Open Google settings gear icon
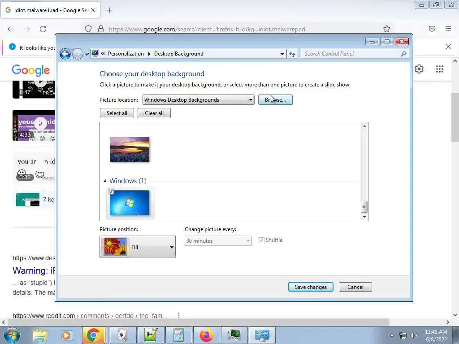This screenshot has height=344, width=459. [419, 69]
